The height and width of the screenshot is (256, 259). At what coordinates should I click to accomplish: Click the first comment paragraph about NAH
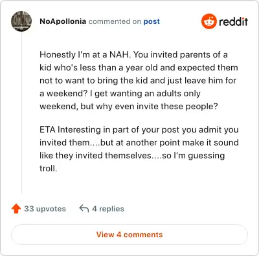139,80
